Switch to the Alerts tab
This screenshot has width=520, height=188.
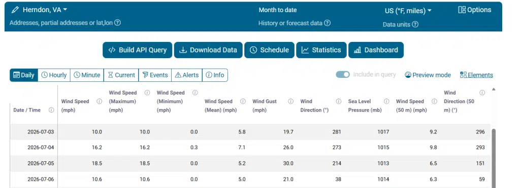click(x=187, y=75)
